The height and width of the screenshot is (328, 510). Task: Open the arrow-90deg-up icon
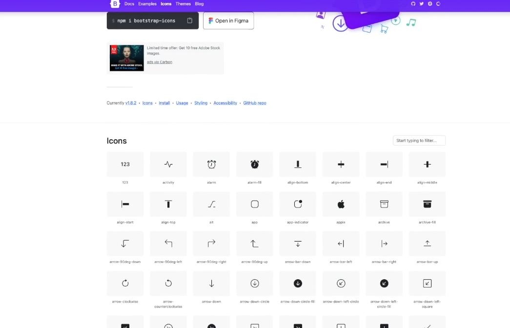tap(255, 244)
